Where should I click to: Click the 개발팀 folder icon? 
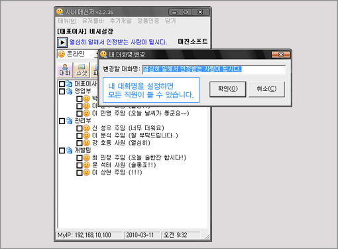(x=69, y=150)
